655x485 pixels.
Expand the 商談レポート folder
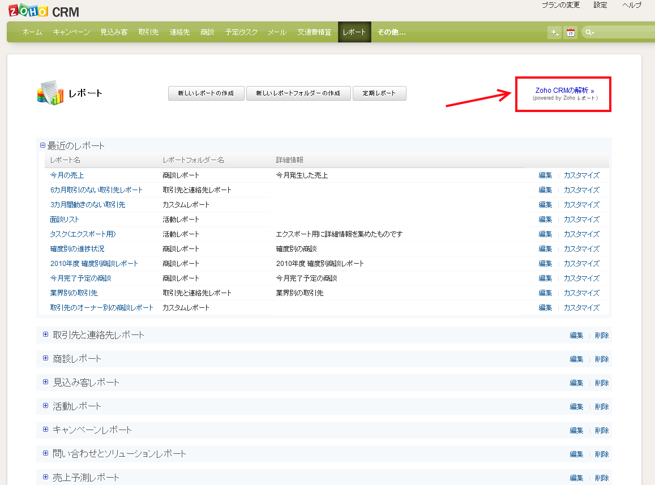(x=46, y=358)
